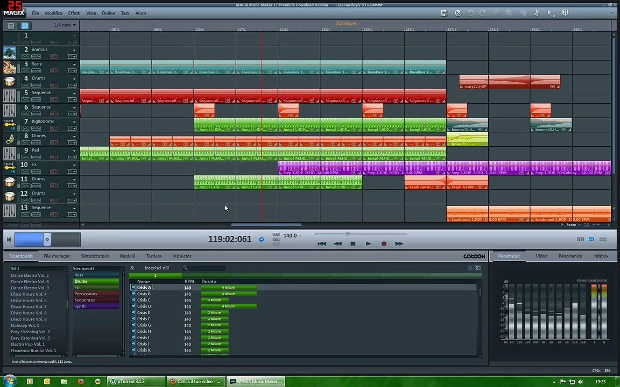Image resolution: width=620 pixels, height=387 pixels.
Task: Open uTorrent 3.1.3 from the taskbar
Action: coord(136,382)
